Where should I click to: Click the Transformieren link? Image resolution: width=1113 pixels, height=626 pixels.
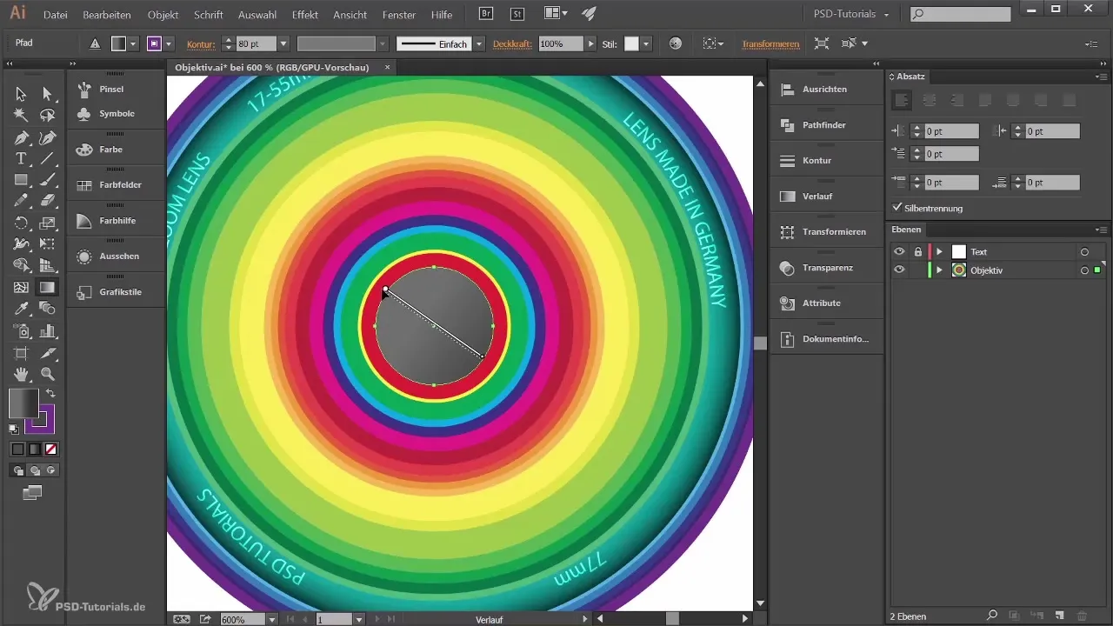[x=770, y=43]
